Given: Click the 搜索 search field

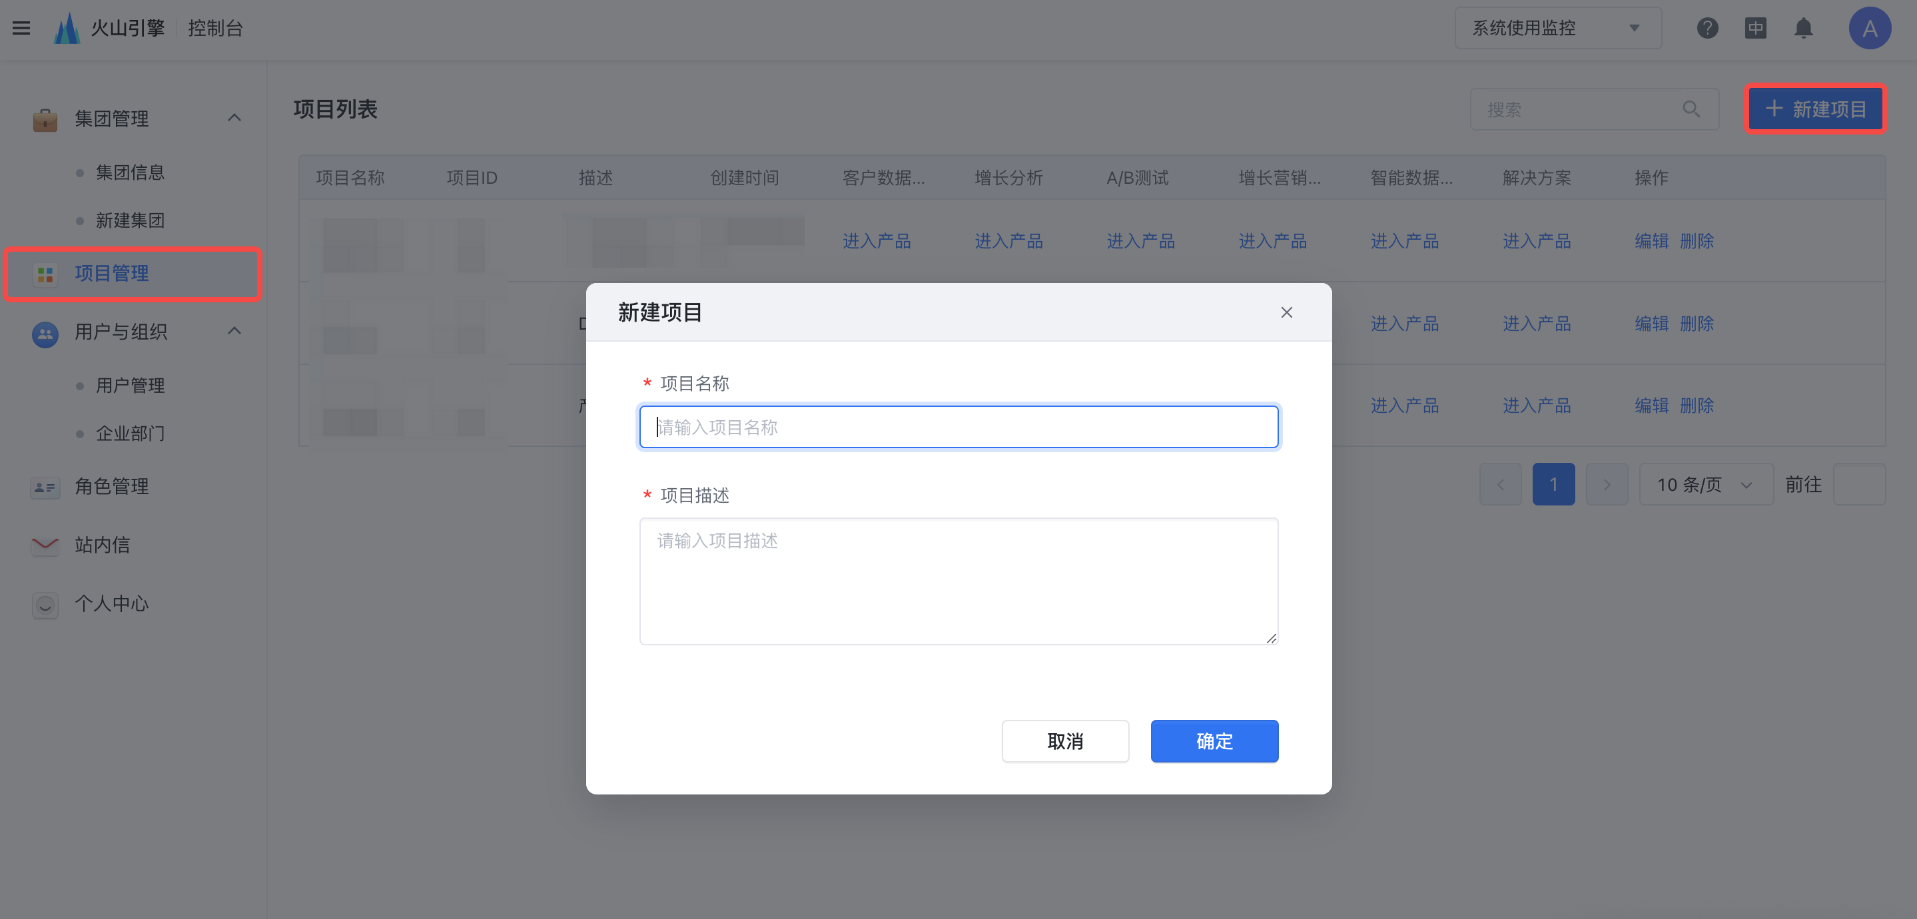Looking at the screenshot, I should pyautogui.click(x=1594, y=109).
